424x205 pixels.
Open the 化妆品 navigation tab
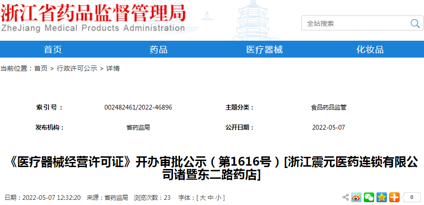pyautogui.click(x=370, y=50)
